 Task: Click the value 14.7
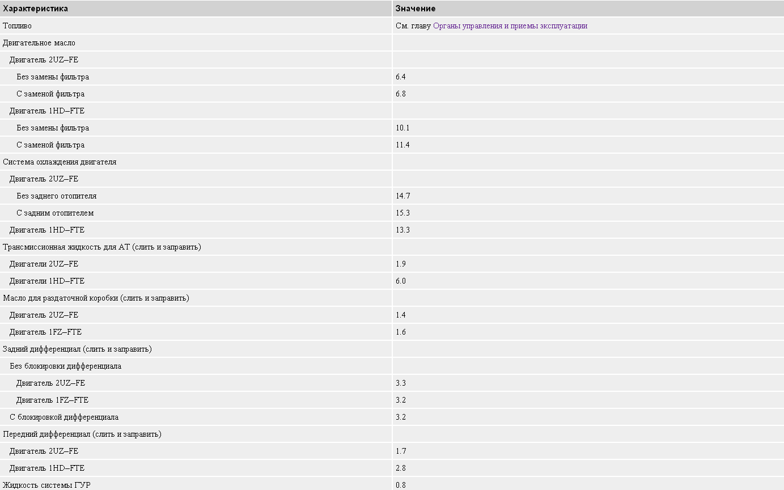coord(402,196)
